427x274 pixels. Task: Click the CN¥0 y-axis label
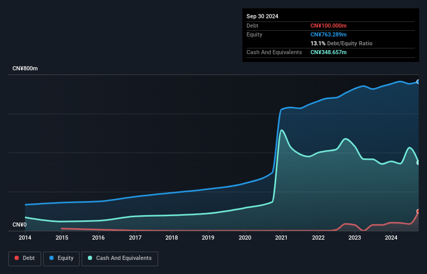[19, 225]
